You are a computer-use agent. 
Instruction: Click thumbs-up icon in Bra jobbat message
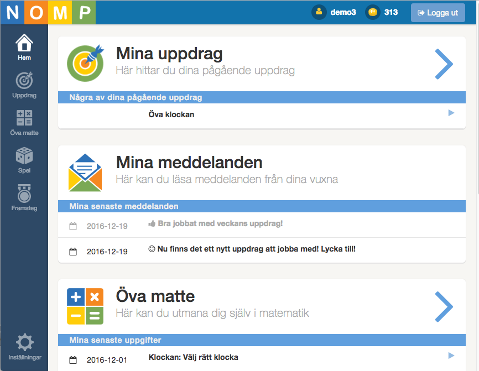tap(152, 224)
